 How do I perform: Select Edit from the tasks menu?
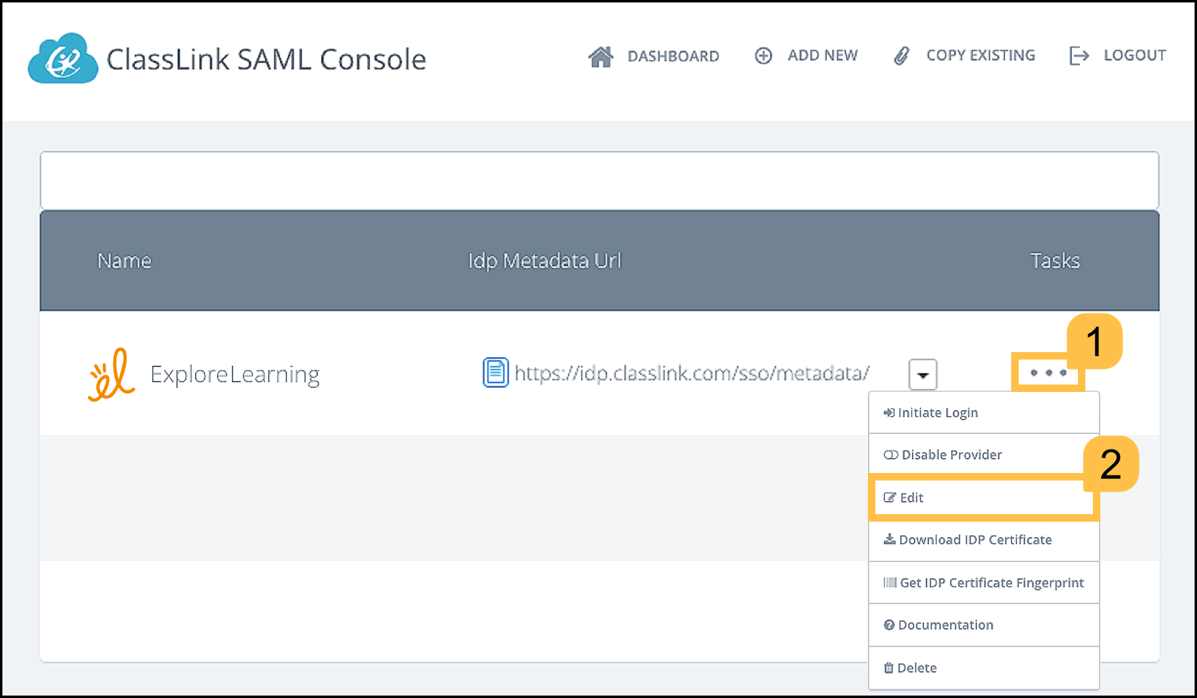coord(911,497)
